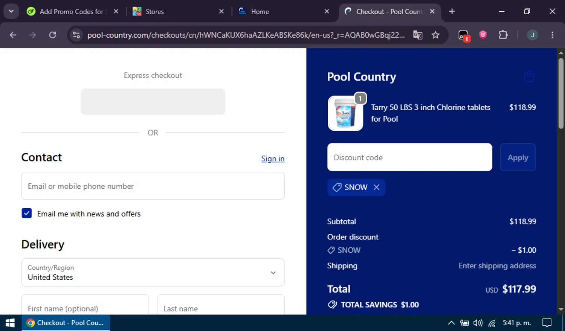565x331 pixels.
Task: Close the Add Promo Codes tab
Action: pyautogui.click(x=116, y=11)
